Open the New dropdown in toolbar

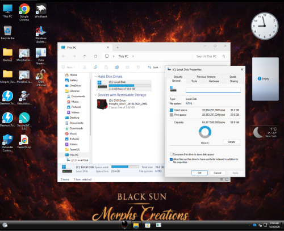(68, 68)
